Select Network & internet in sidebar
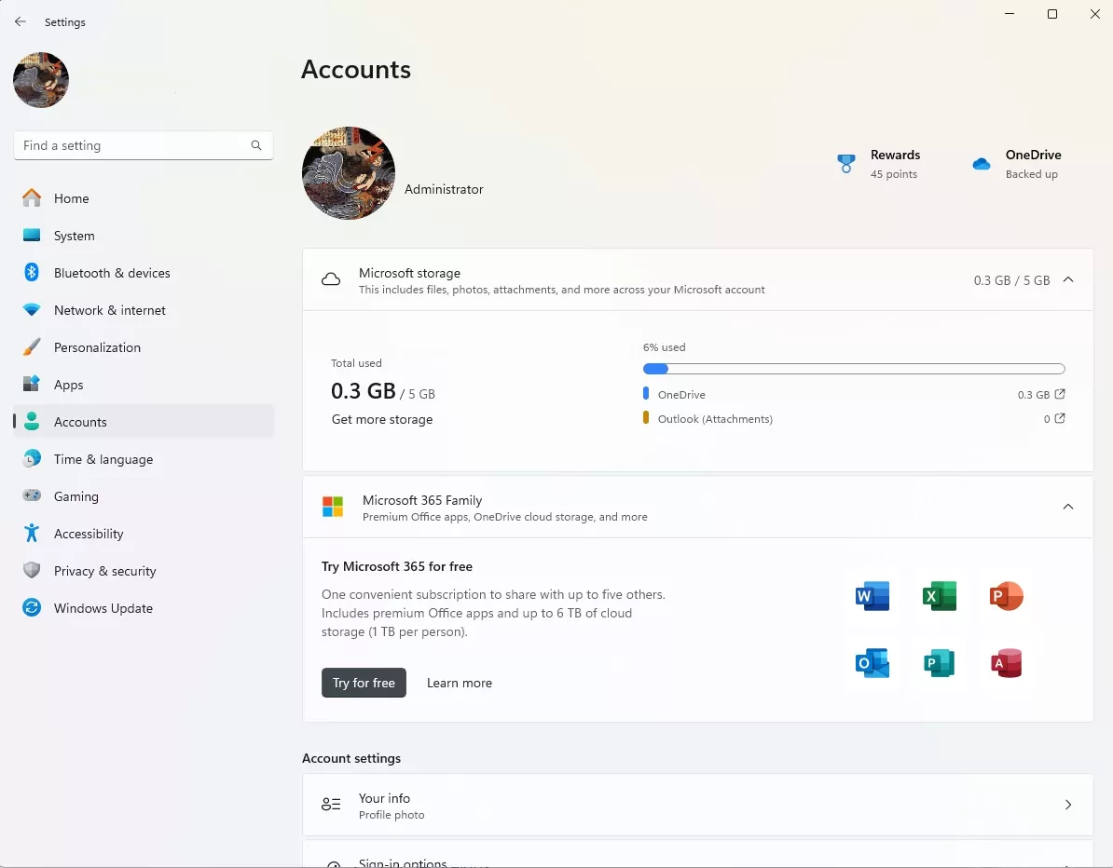 click(144, 310)
